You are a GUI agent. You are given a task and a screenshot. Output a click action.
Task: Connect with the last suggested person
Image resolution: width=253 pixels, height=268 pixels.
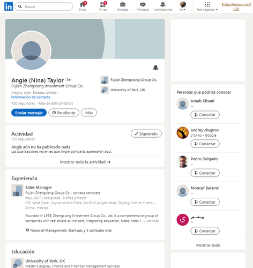(x=205, y=231)
